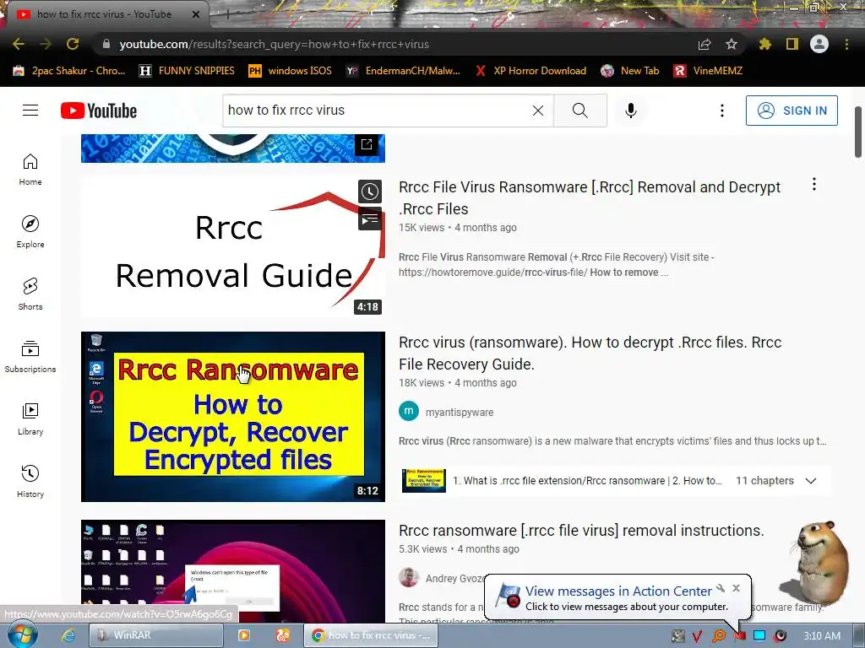Click the Andrey channel avatar
The height and width of the screenshot is (648, 865).
coord(409,577)
